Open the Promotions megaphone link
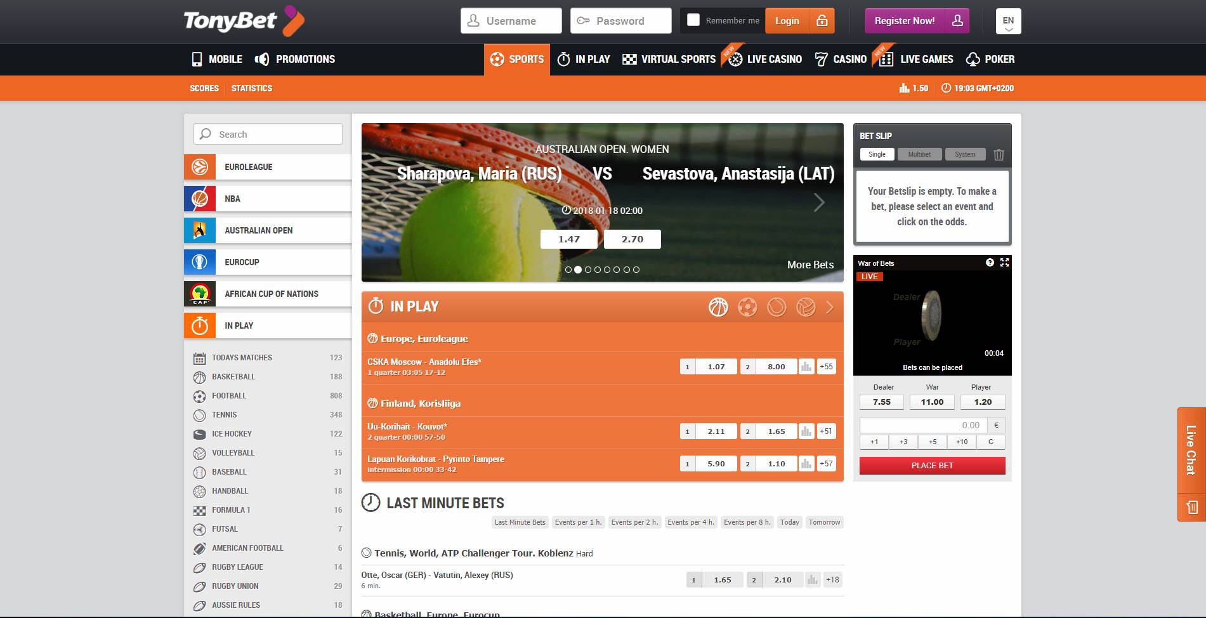This screenshot has width=1206, height=618. pyautogui.click(x=261, y=59)
